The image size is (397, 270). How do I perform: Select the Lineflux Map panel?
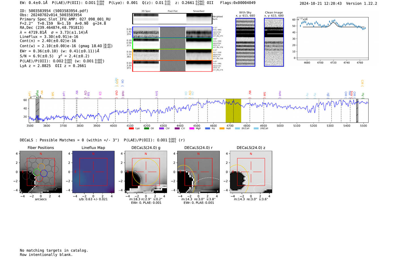[x=93, y=172]
